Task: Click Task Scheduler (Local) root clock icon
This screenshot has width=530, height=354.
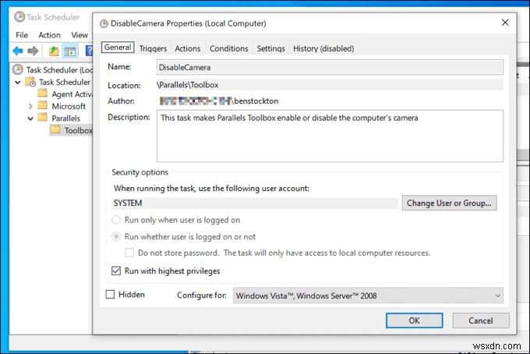Action: 18,69
